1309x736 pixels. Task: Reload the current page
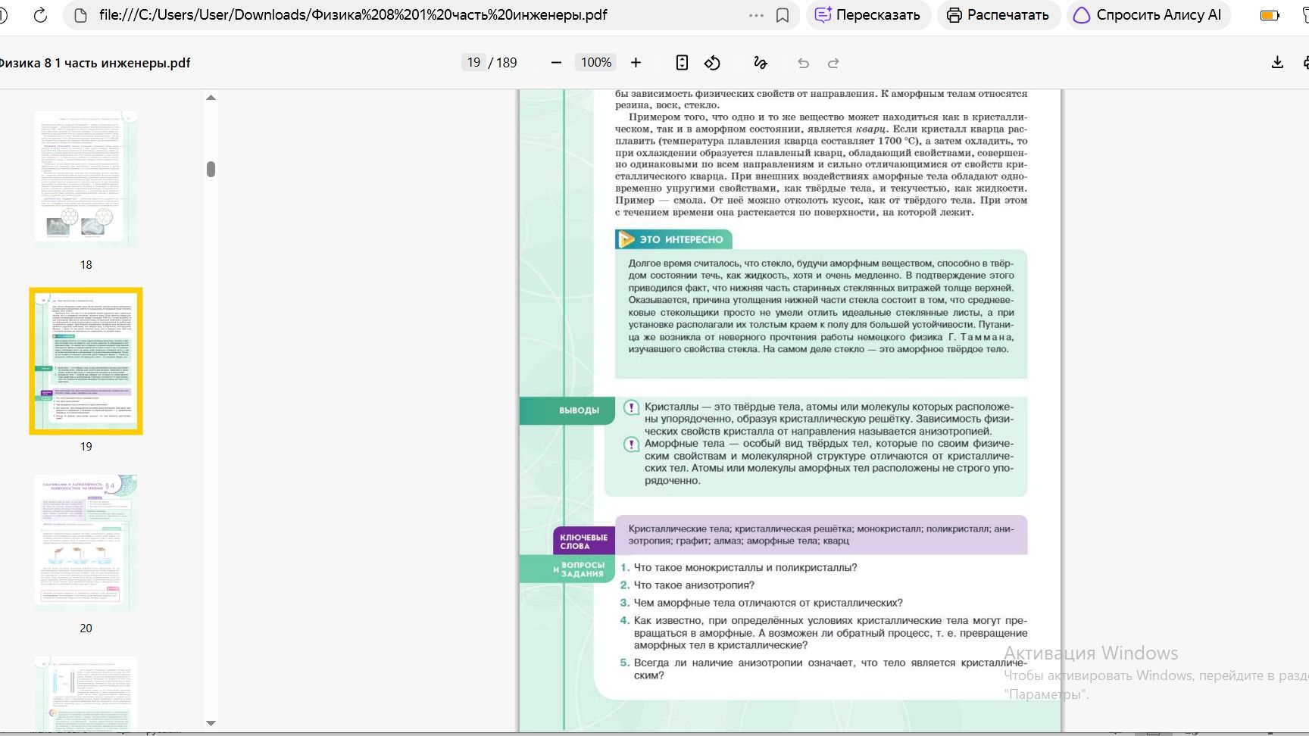40,15
